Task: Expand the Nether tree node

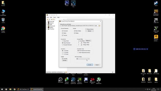Action: (47, 28)
